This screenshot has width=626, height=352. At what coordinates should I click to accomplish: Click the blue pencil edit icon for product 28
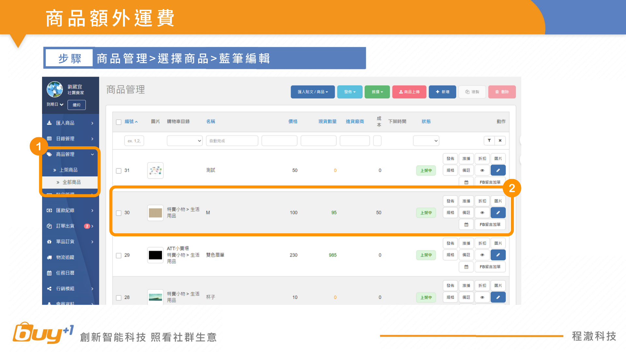click(498, 297)
